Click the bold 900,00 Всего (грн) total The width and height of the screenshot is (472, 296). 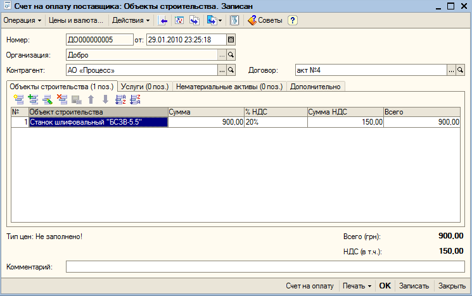450,236
